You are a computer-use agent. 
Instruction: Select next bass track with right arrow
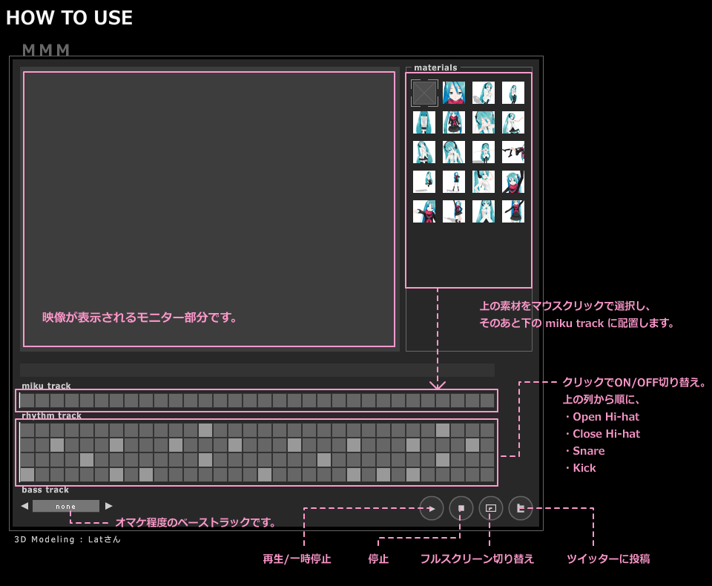point(108,506)
